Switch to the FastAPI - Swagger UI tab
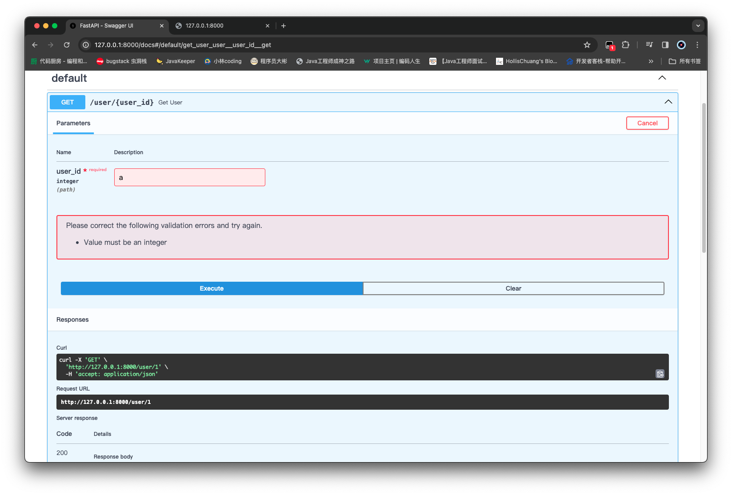 pyautogui.click(x=116, y=26)
